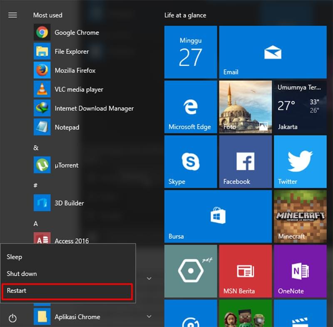Viewport: 333px width, 327px height.
Task: Click the 'VLC media player' label
Action: coord(79,89)
